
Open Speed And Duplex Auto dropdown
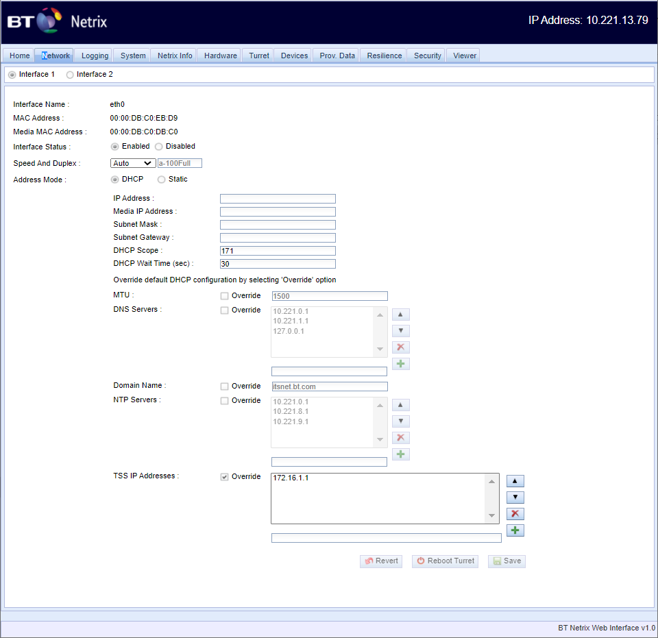point(133,163)
